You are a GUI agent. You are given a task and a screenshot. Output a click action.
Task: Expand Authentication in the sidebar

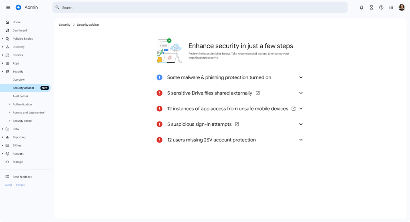[x=10, y=105]
